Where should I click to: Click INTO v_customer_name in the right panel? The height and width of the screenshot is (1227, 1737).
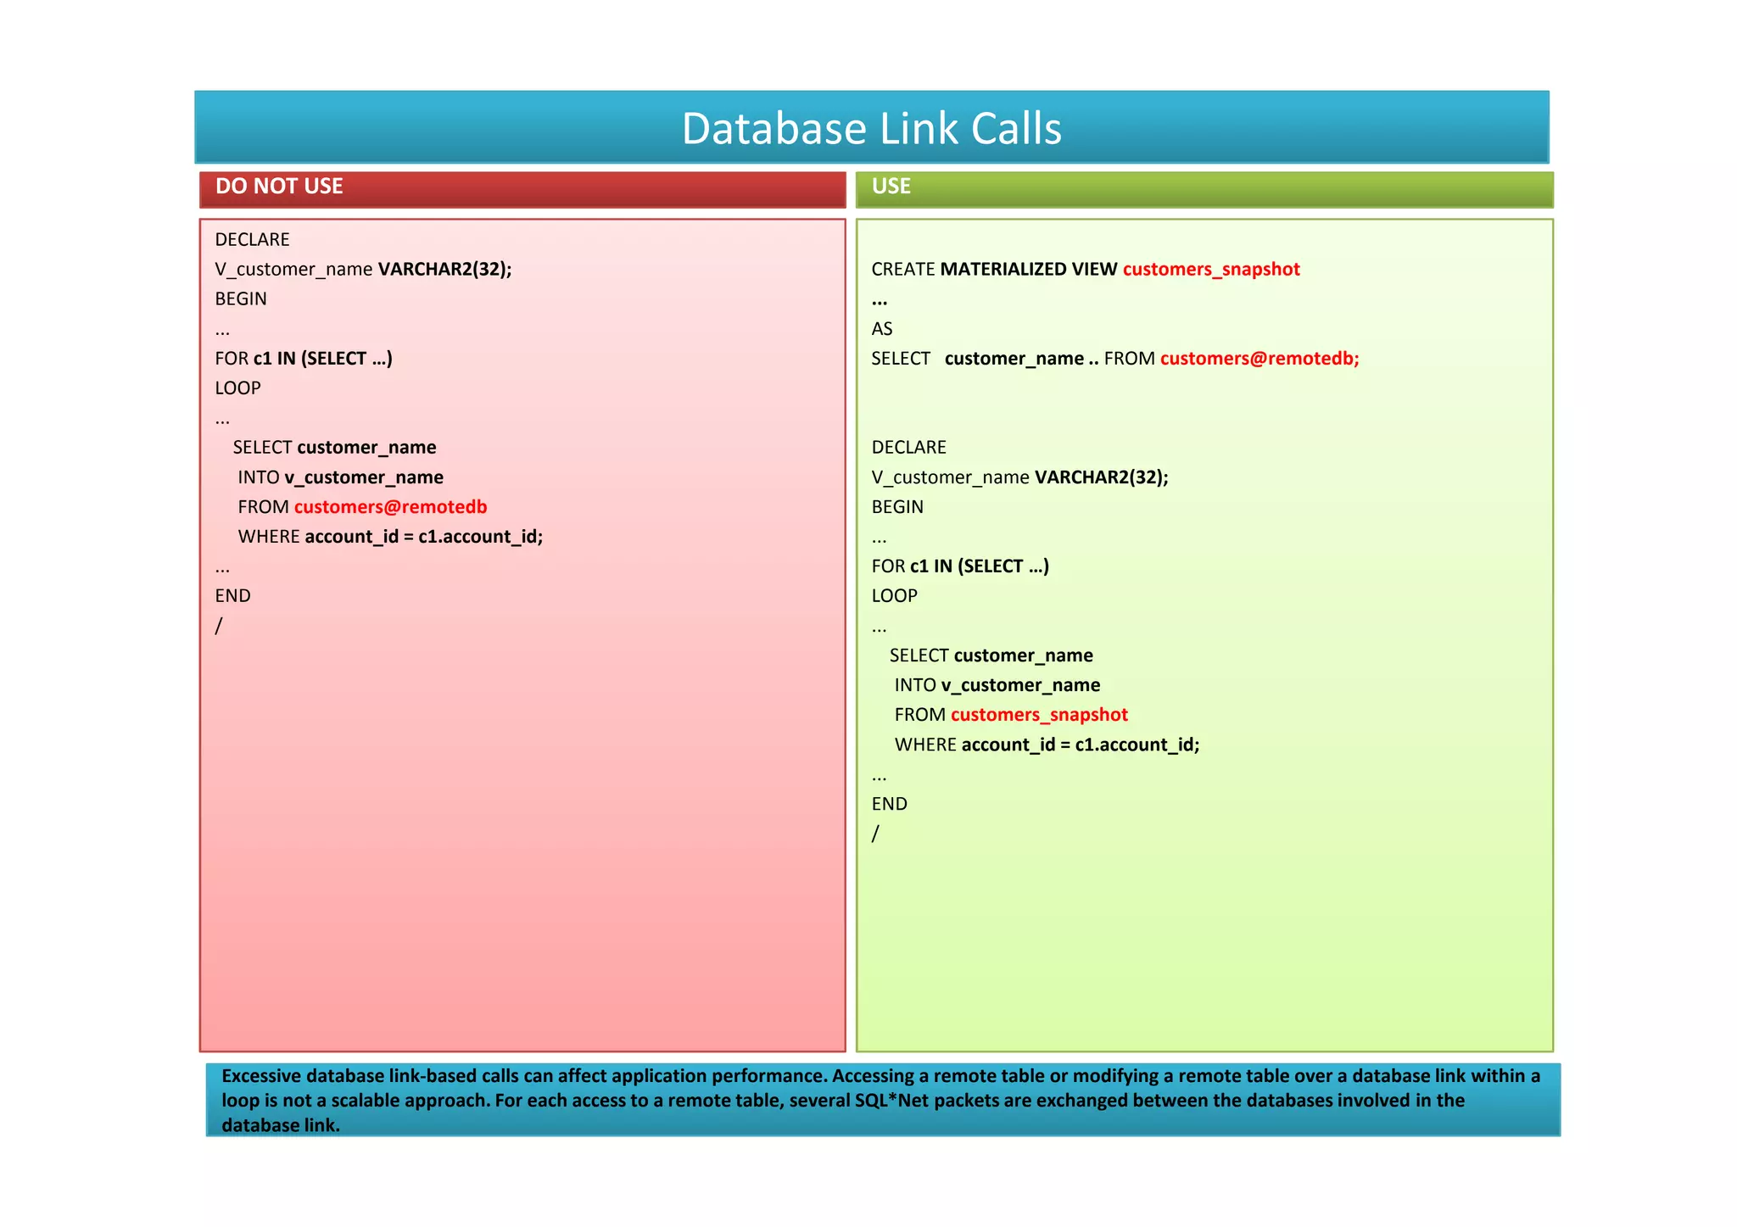[x=997, y=685]
